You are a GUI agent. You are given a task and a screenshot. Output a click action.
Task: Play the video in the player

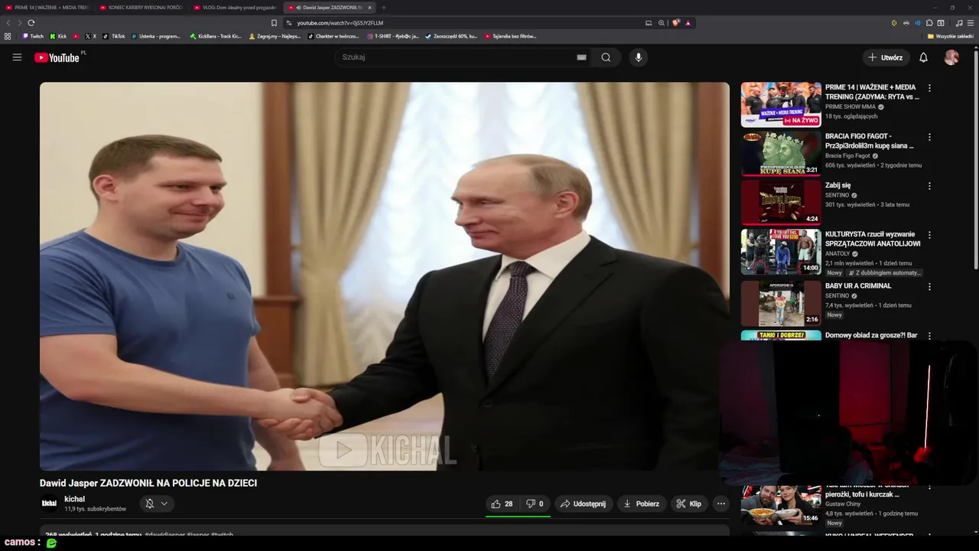(x=384, y=276)
